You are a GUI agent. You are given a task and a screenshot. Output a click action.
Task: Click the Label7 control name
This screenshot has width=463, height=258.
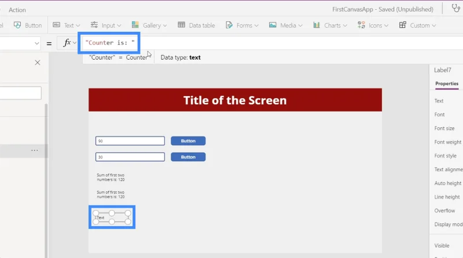click(442, 70)
